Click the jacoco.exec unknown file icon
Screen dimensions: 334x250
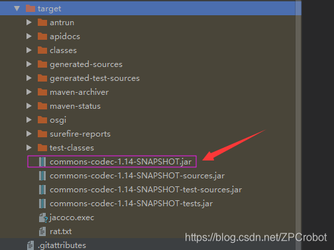[x=43, y=218]
